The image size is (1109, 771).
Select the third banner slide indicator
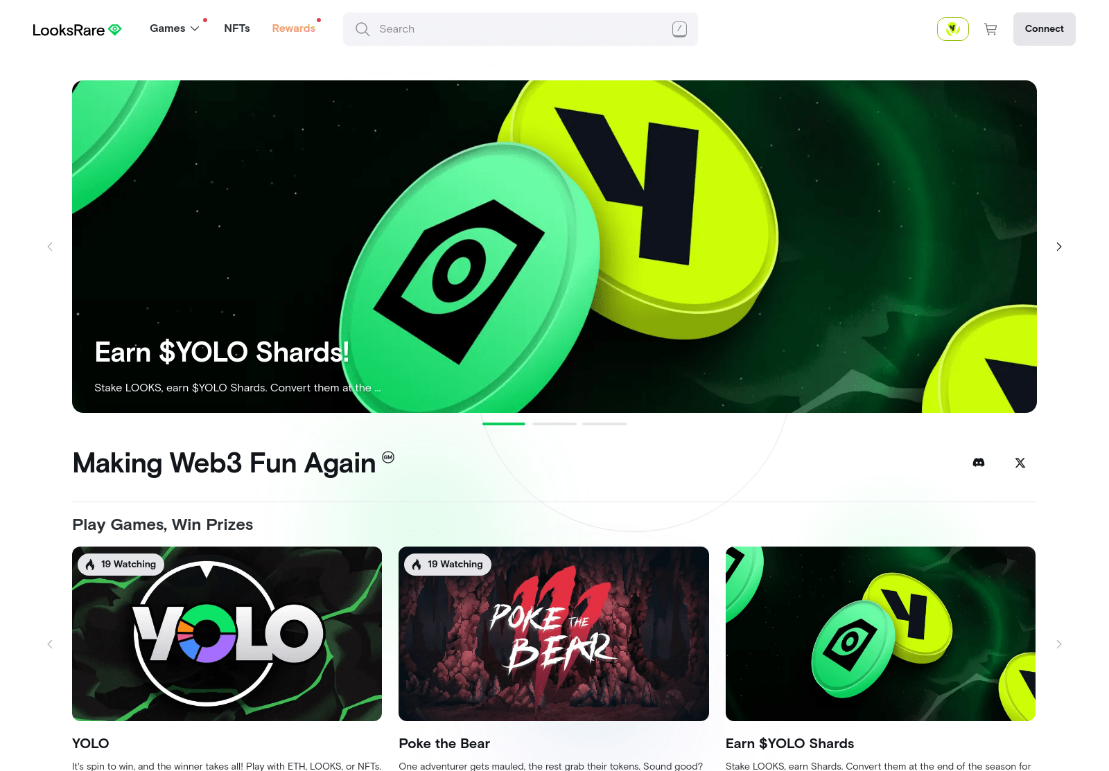pos(604,423)
